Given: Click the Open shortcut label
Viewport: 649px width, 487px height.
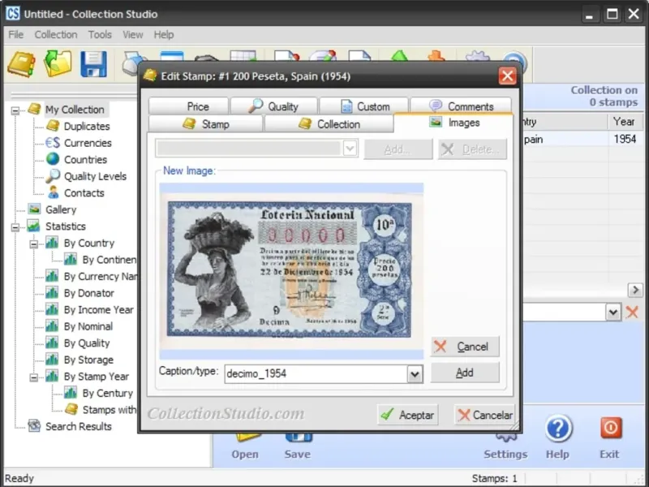Looking at the screenshot, I should pos(245,455).
